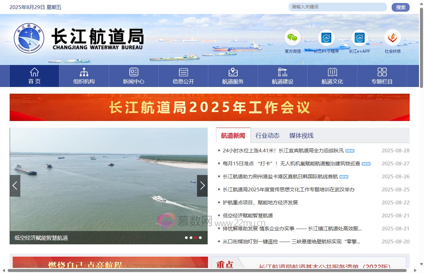The height and width of the screenshot is (273, 424).
Task: Select the last carousel indicator dot
Action: [x=200, y=238]
